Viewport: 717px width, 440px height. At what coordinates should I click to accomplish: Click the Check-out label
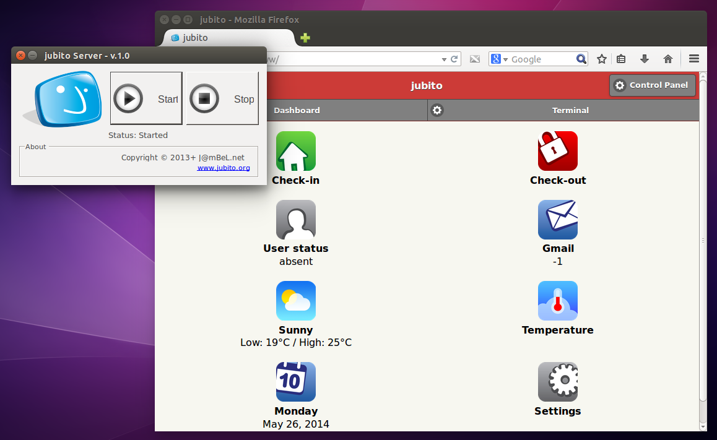558,181
